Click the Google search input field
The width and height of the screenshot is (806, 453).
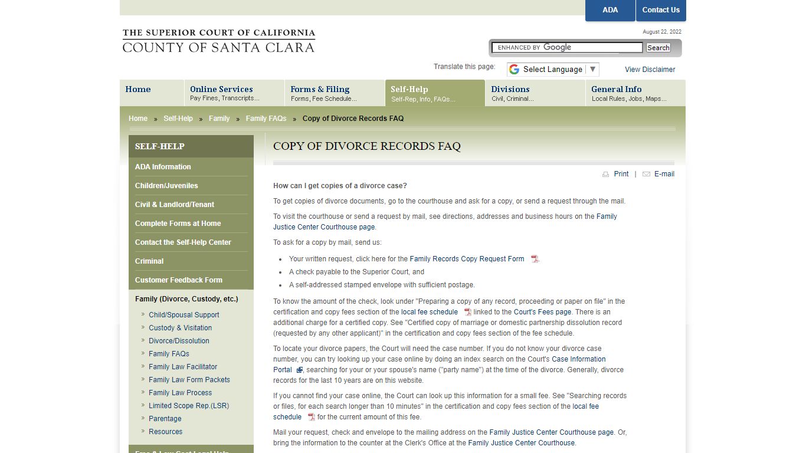coord(568,48)
